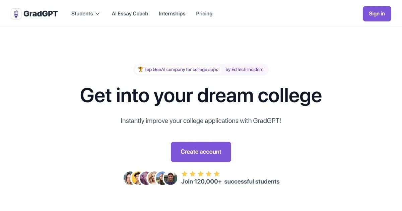The height and width of the screenshot is (211, 402).
Task: Click the "Get into your dream college" headline
Action: (201, 95)
